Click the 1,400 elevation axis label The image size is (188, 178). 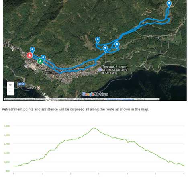point(6,126)
